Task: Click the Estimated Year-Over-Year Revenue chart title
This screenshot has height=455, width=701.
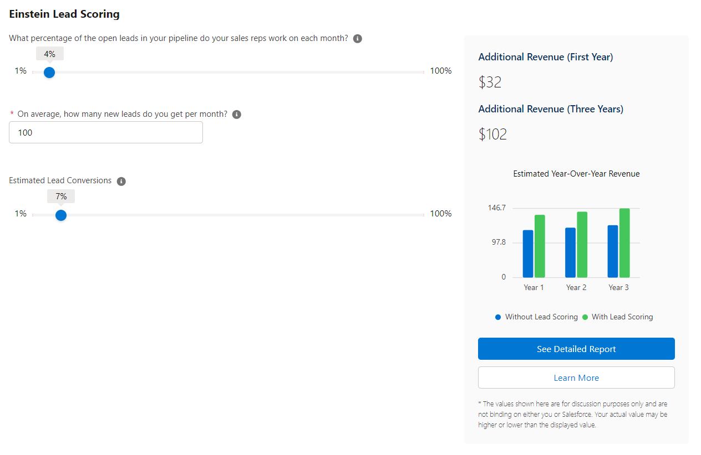Action: tap(576, 174)
